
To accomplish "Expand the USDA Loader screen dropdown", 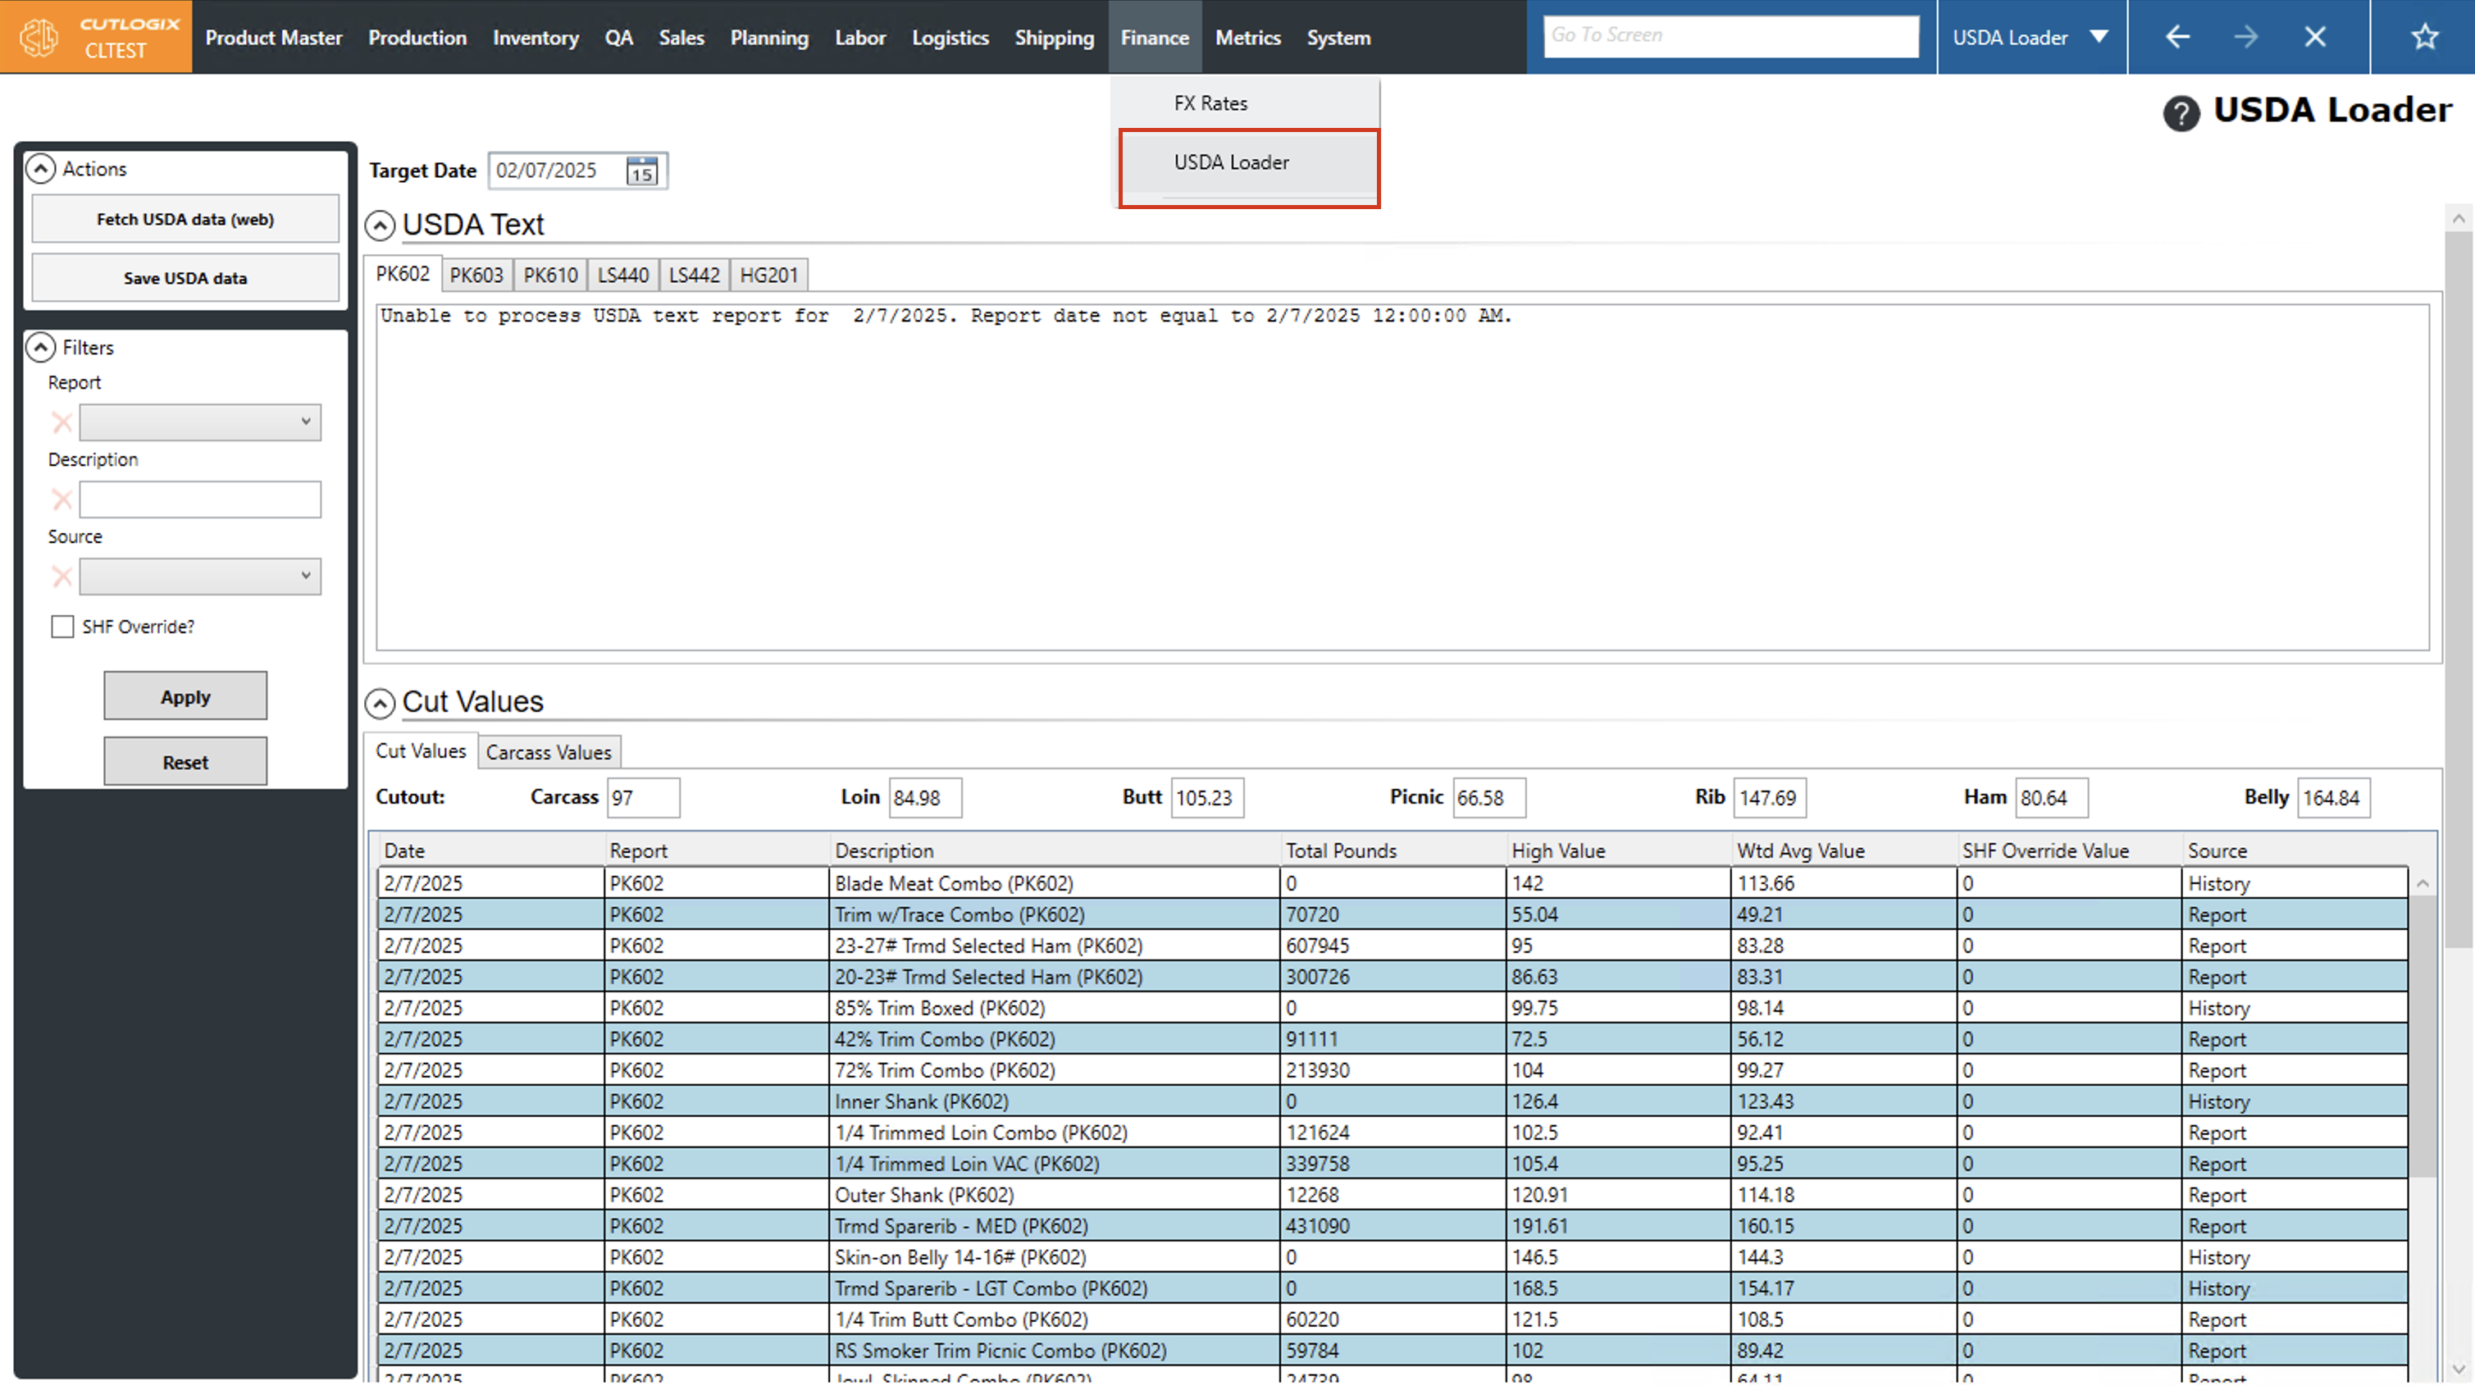I will point(2099,37).
